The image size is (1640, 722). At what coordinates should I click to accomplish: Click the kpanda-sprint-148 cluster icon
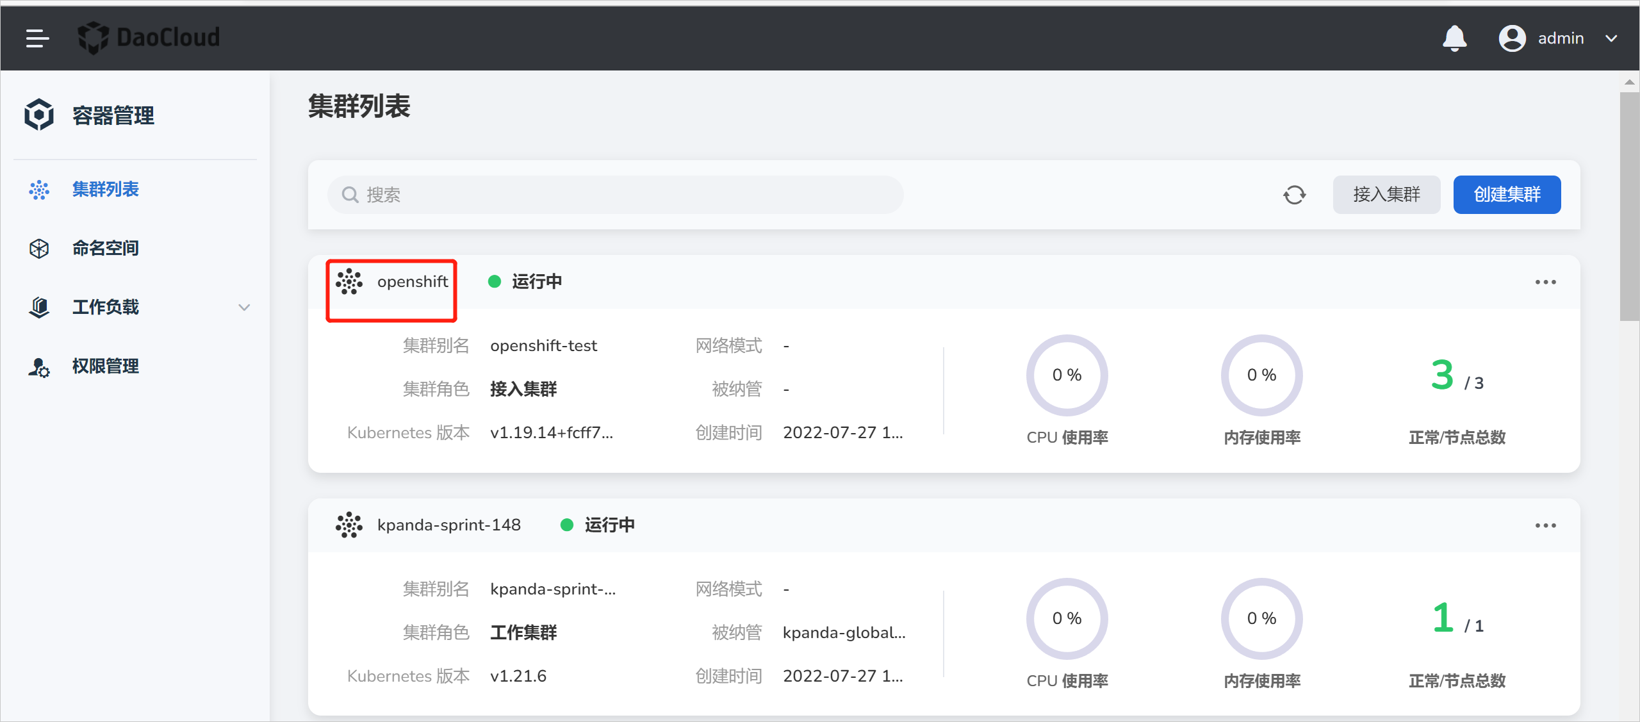(349, 525)
